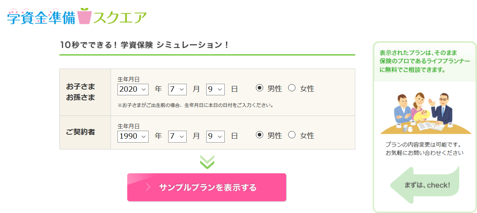Click the 学資金準備スクエア logo
Image resolution: width=477 pixels, height=213 pixels.
[x=77, y=16]
